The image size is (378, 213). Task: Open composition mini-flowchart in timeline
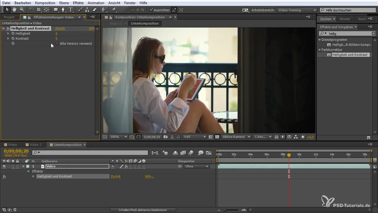(x=155, y=153)
